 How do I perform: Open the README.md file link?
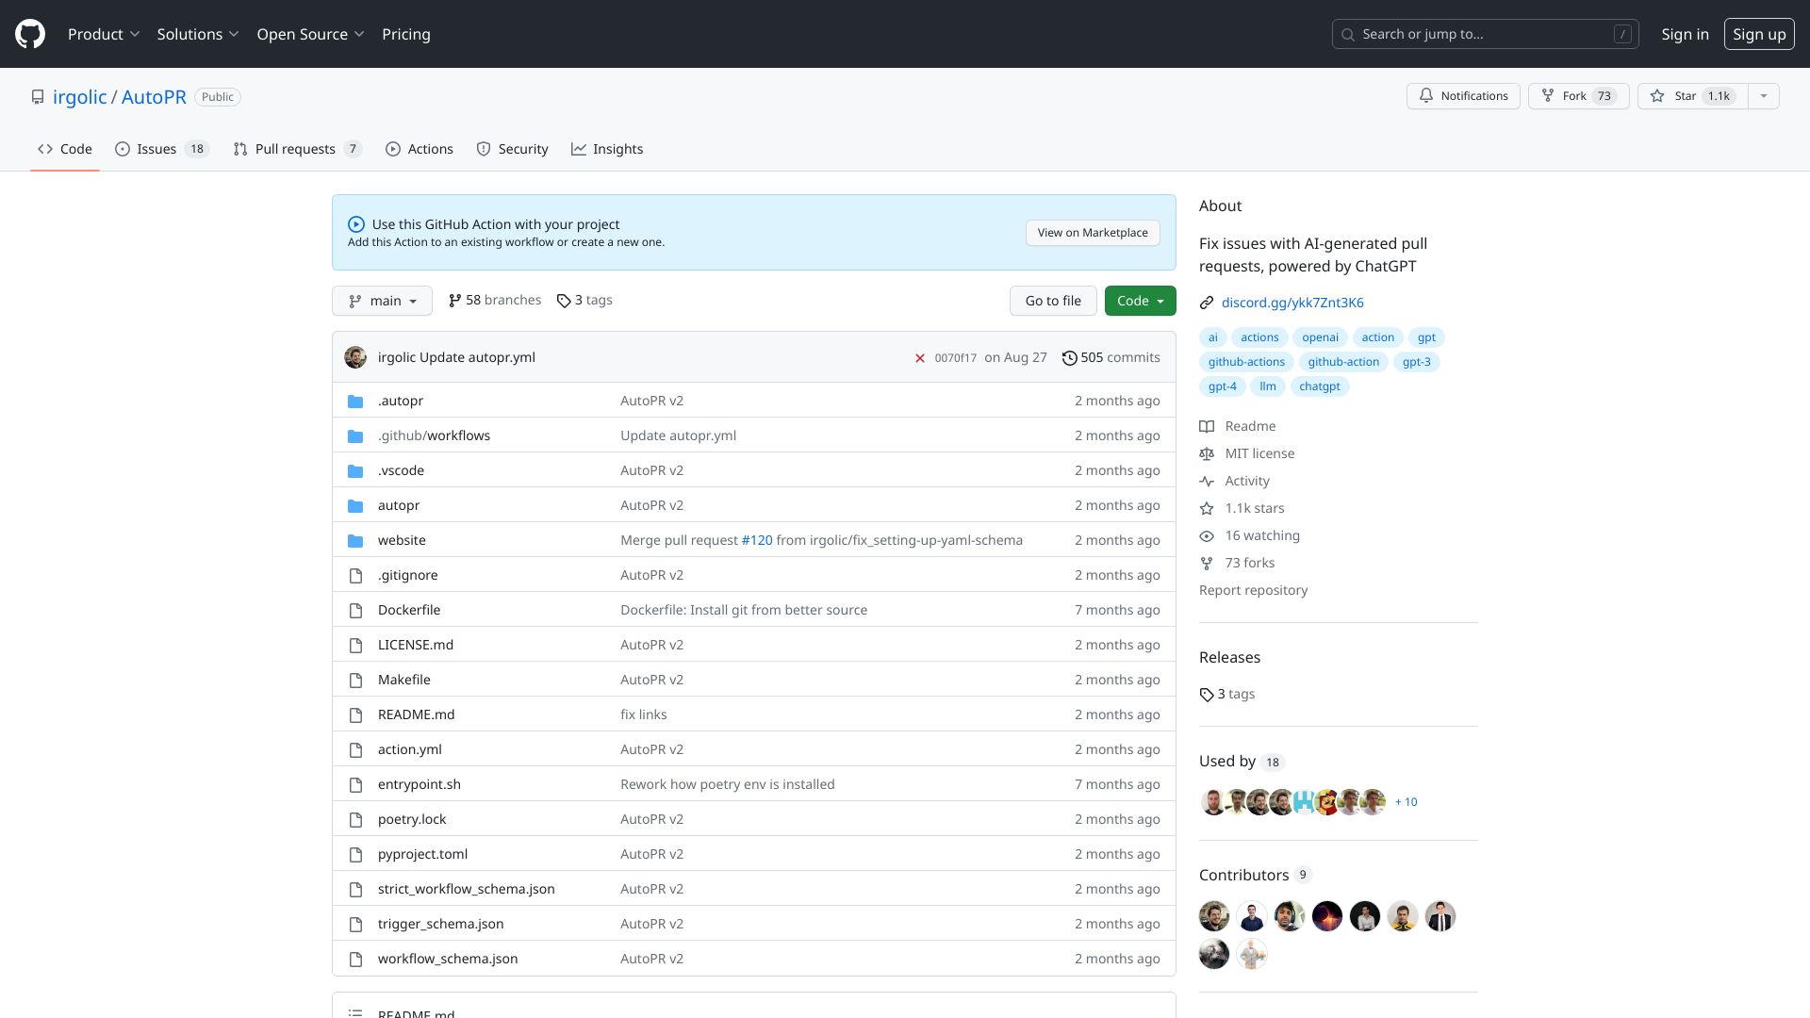[417, 714]
